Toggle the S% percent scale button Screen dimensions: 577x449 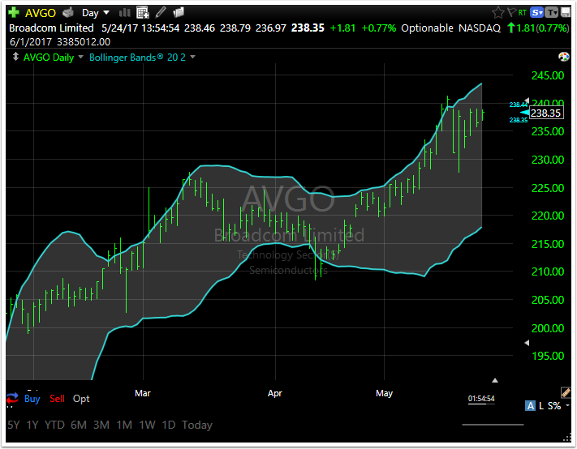click(554, 406)
